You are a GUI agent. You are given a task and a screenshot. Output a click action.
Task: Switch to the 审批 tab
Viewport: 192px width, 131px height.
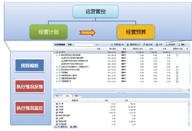coord(76,96)
